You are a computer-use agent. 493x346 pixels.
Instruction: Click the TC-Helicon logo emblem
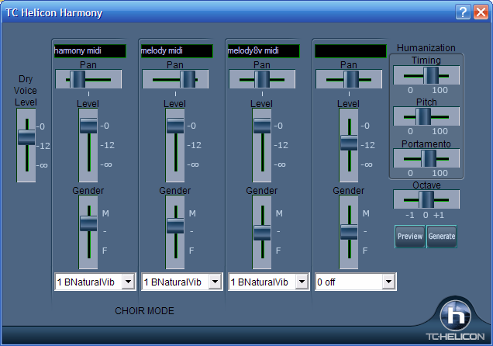455,316
